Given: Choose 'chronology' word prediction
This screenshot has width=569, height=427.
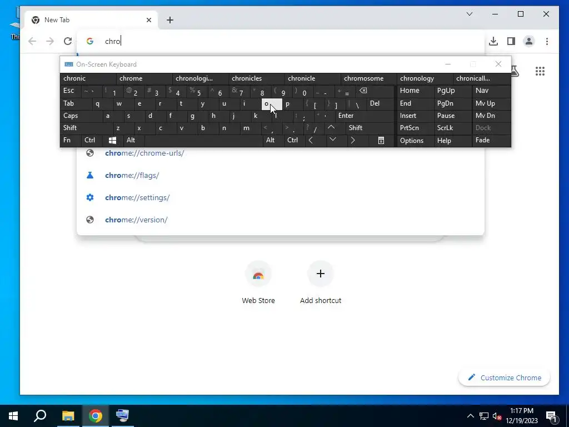Looking at the screenshot, I should tap(425, 78).
